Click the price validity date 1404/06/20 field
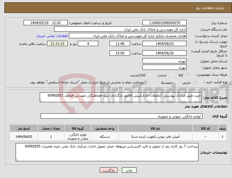 164,53
